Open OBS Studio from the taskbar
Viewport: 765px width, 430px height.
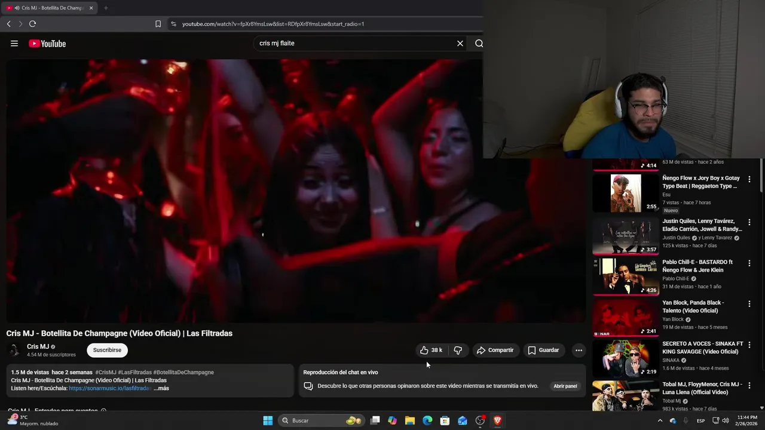[x=480, y=420]
